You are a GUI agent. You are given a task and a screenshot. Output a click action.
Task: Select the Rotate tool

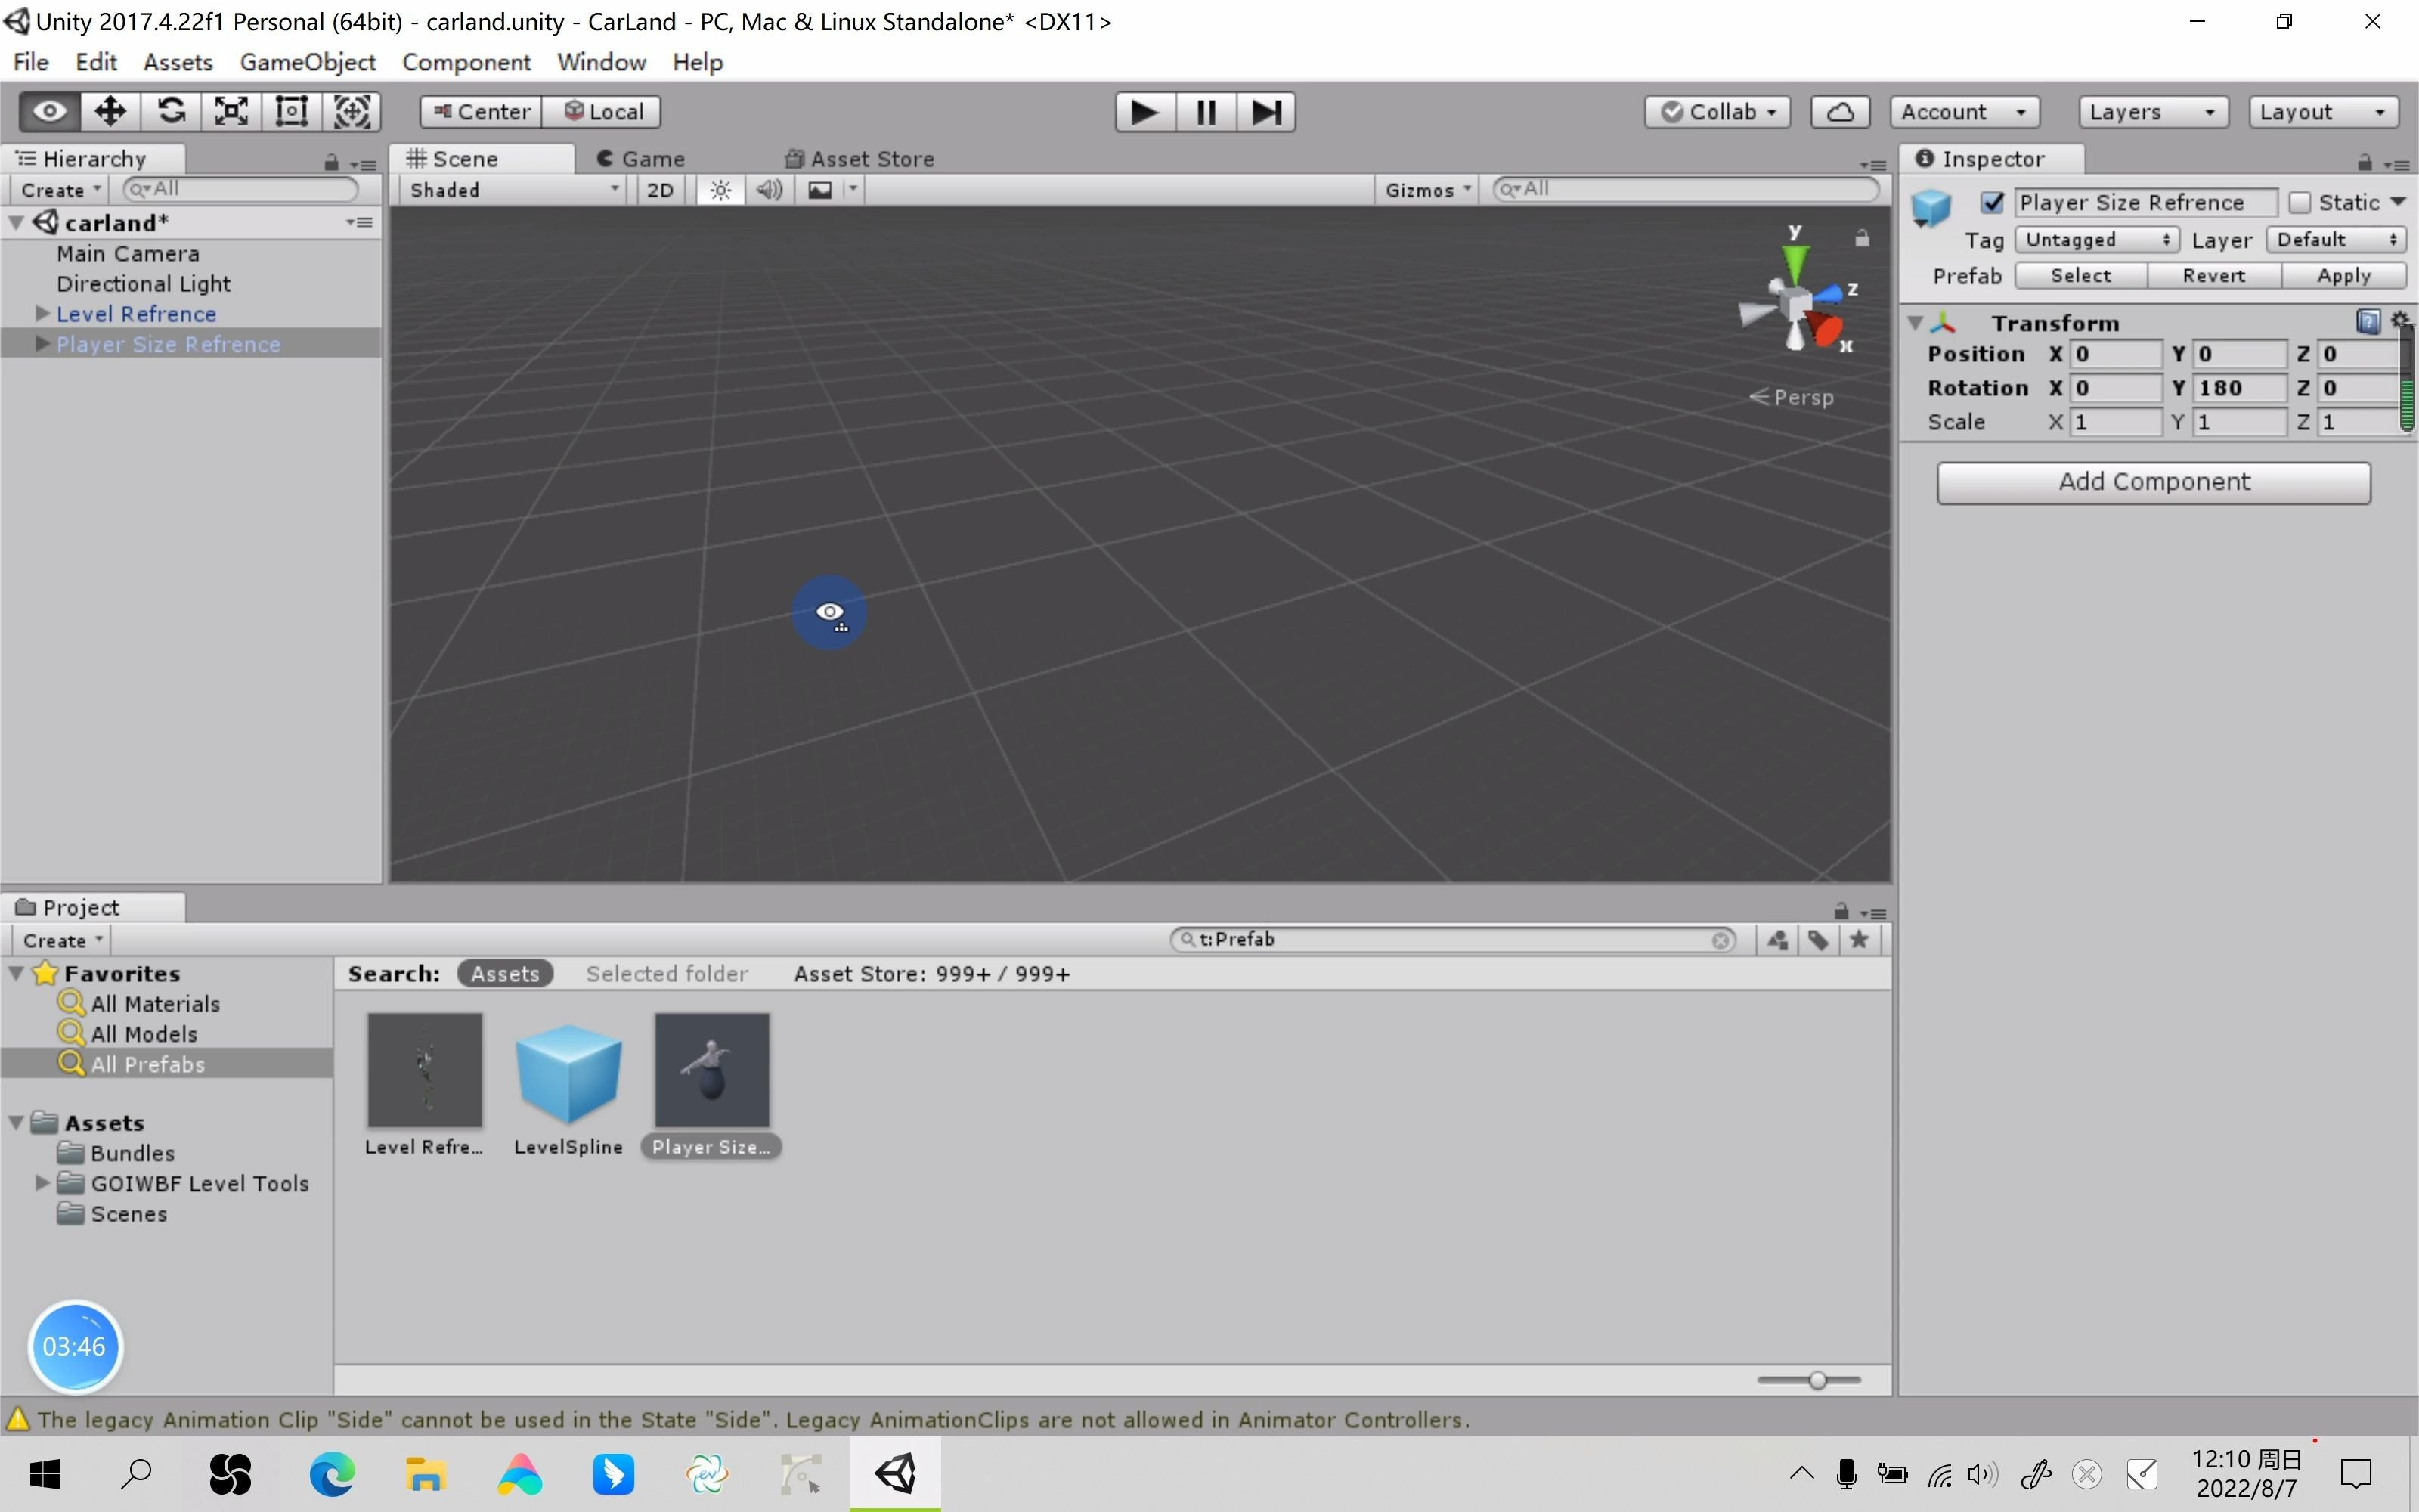pyautogui.click(x=171, y=111)
